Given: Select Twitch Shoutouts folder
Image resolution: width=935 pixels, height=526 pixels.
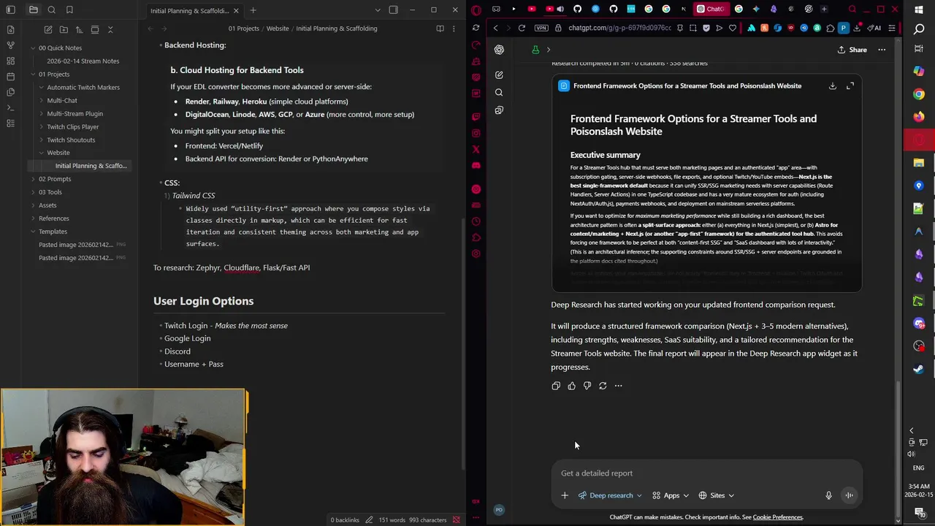Looking at the screenshot, I should pos(71,140).
